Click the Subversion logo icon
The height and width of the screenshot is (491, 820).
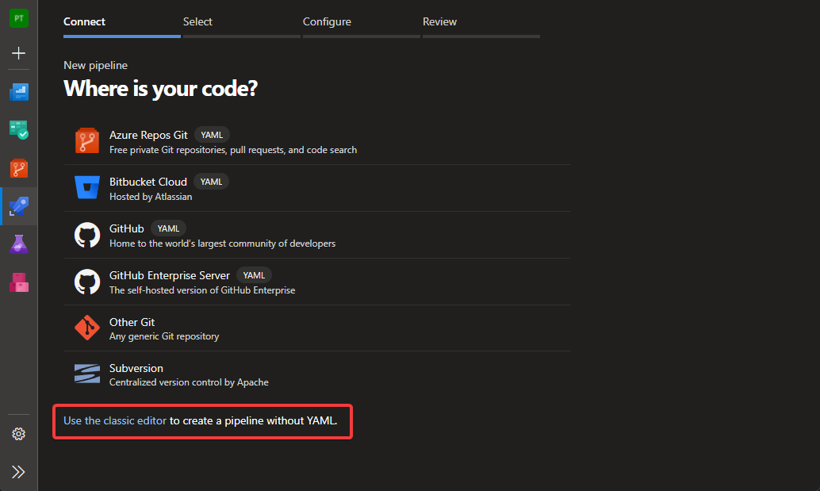[x=87, y=374]
